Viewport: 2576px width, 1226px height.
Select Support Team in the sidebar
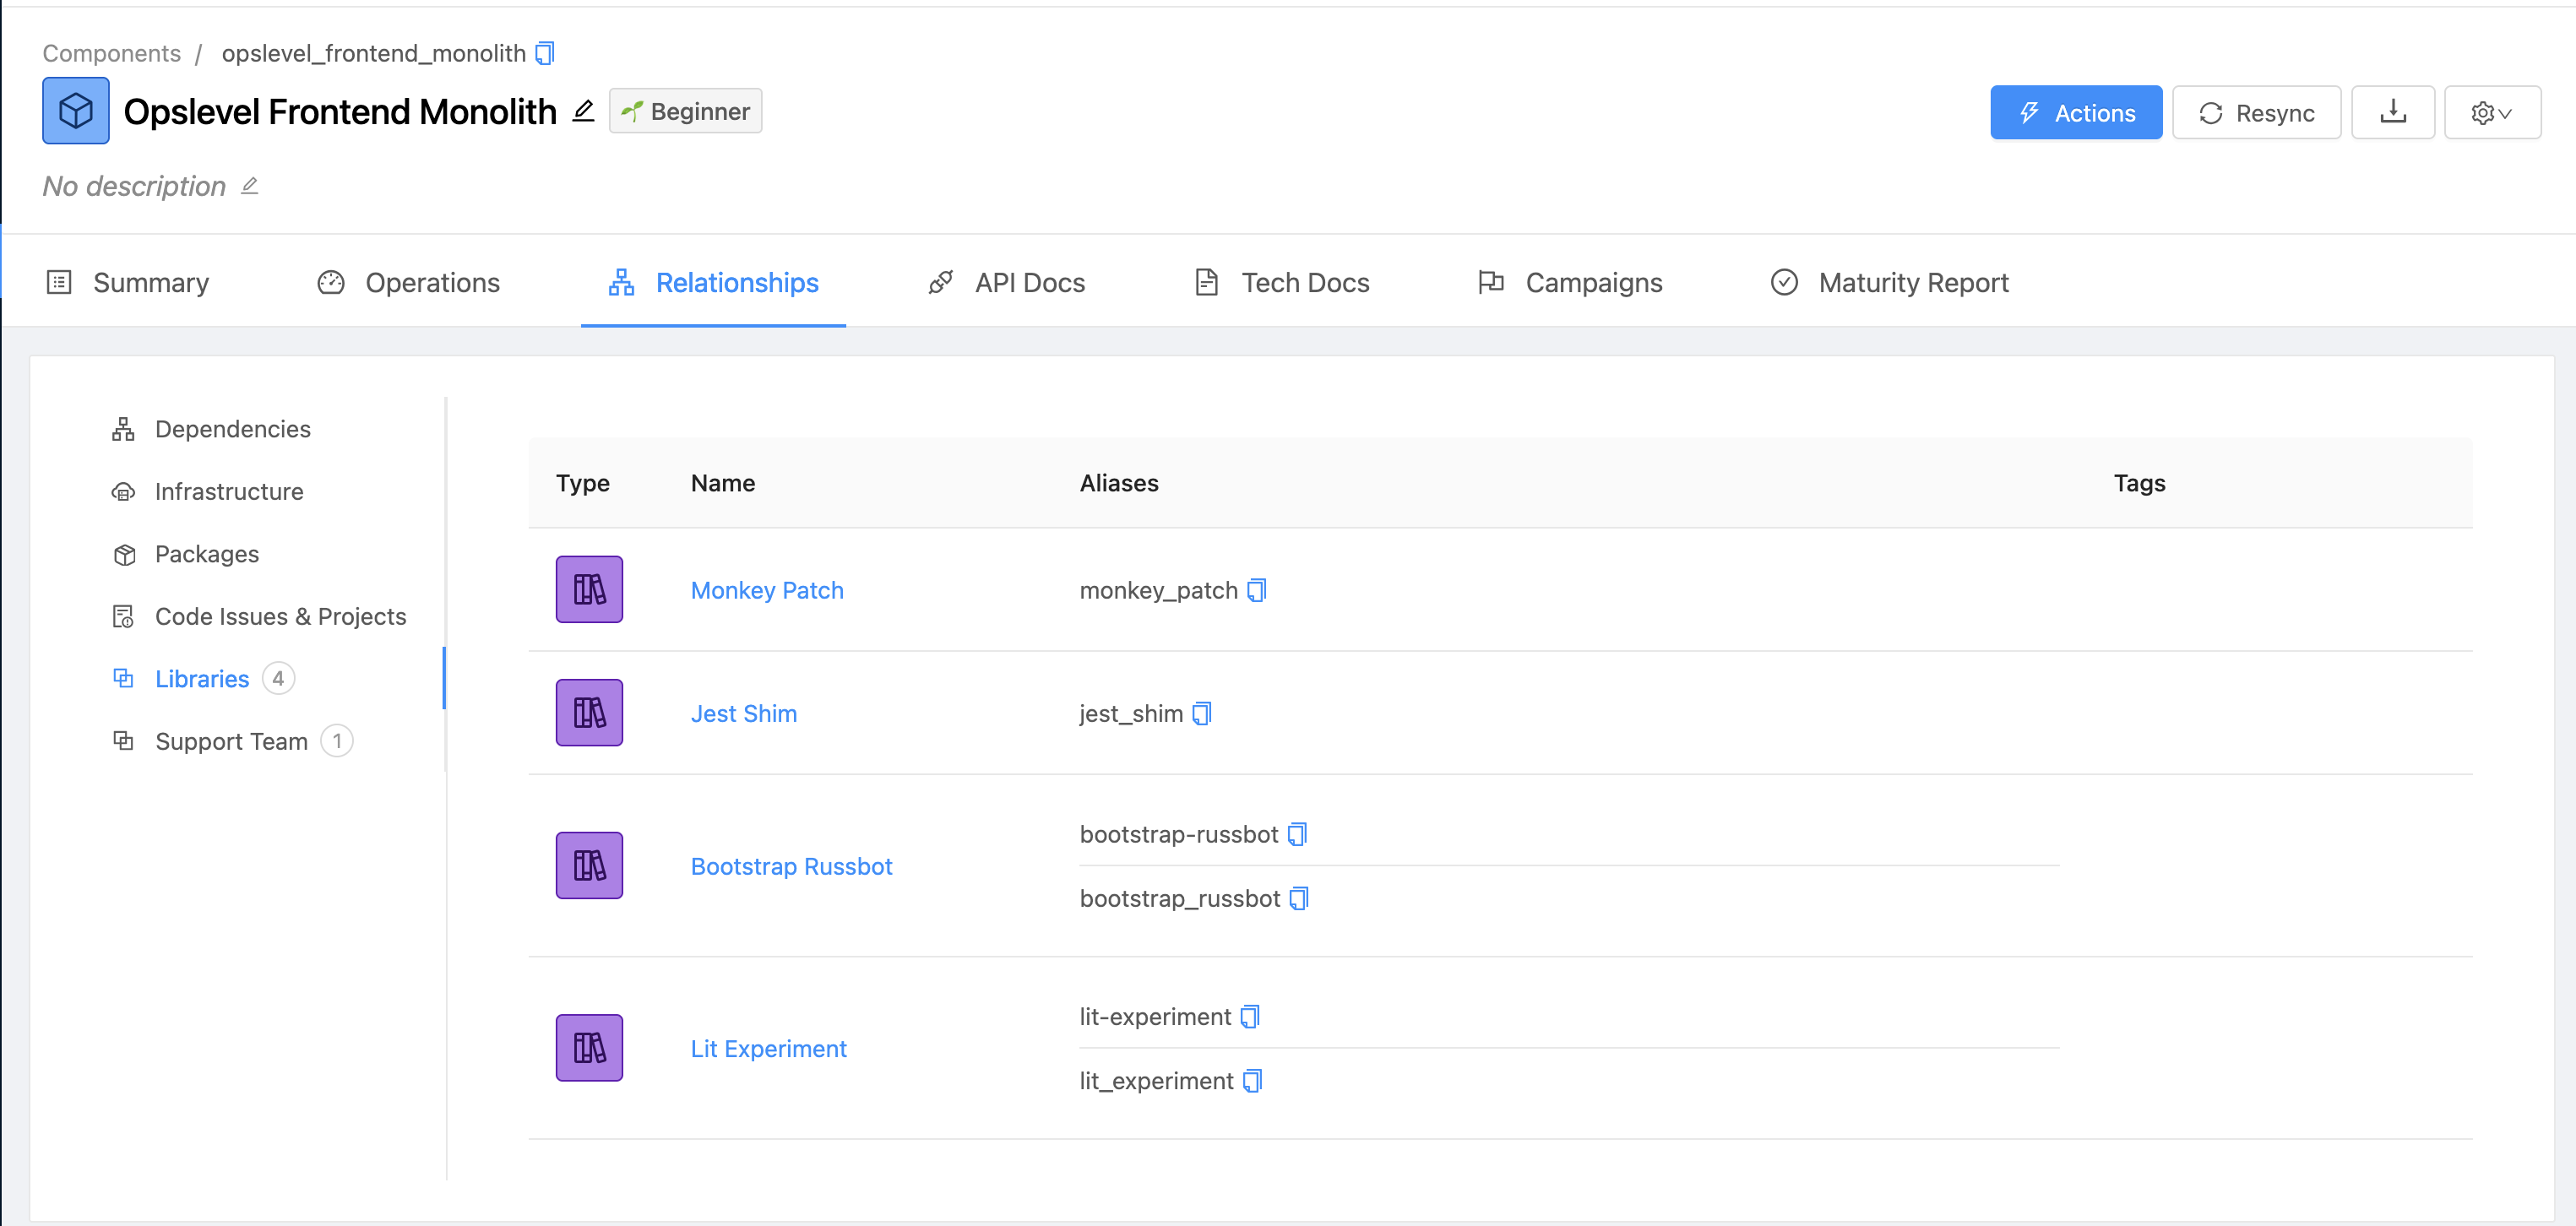[x=231, y=741]
